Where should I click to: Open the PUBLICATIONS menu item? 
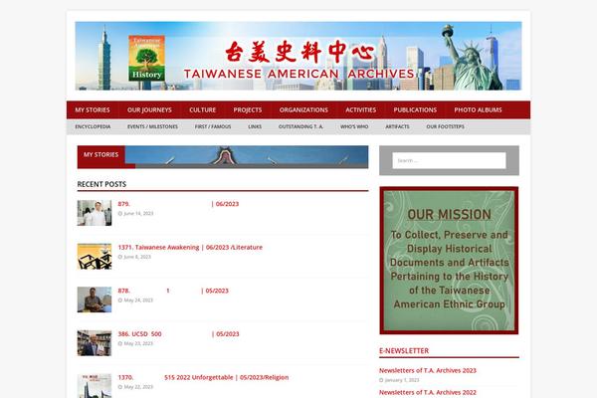click(x=415, y=109)
